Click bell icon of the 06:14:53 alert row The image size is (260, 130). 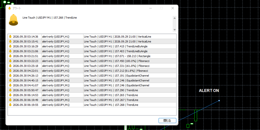click(x=10, y=95)
